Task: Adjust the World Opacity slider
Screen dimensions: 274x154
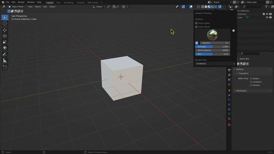Action: (x=212, y=50)
